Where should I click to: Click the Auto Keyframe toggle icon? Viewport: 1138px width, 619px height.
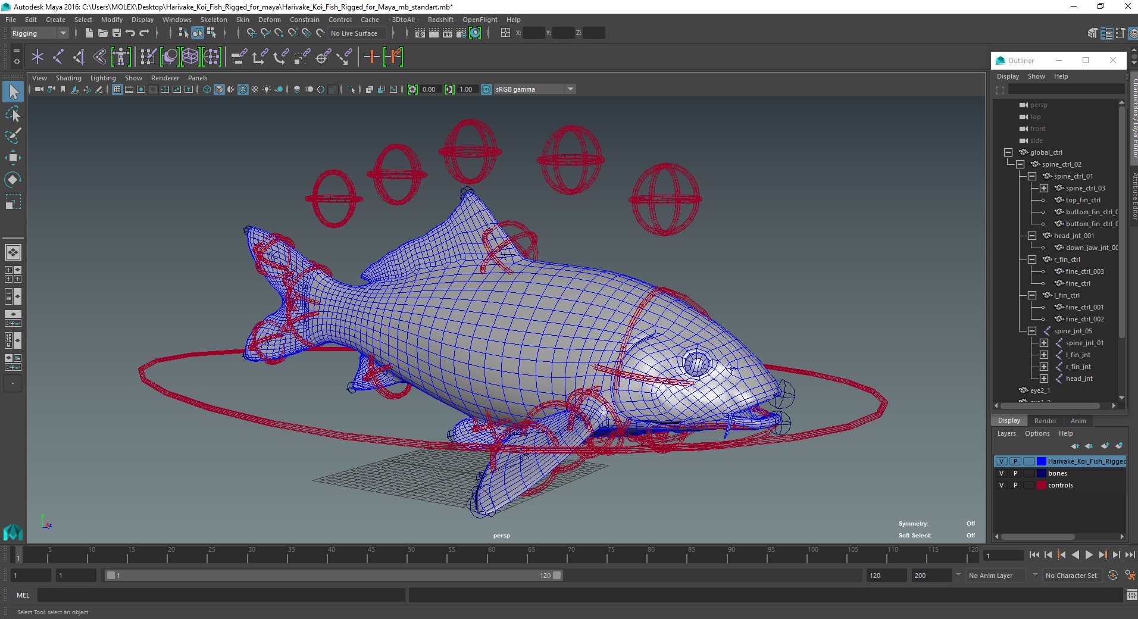click(x=1113, y=576)
